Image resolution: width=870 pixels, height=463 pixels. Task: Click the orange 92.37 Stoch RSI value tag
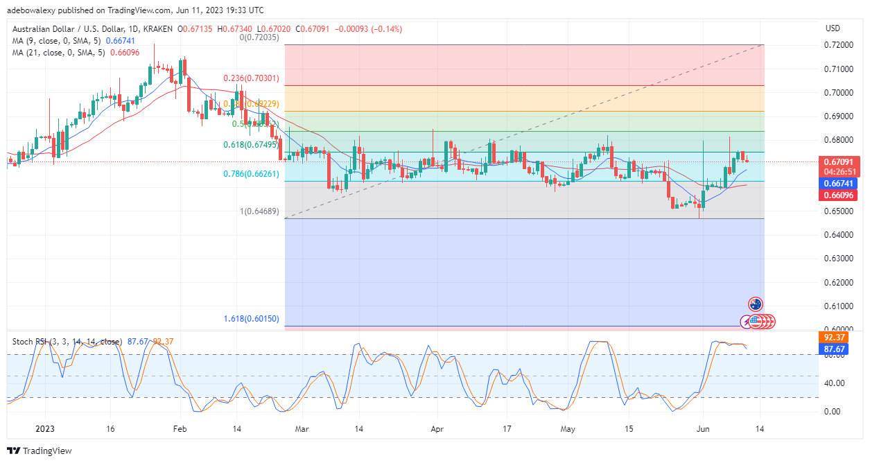pos(832,338)
